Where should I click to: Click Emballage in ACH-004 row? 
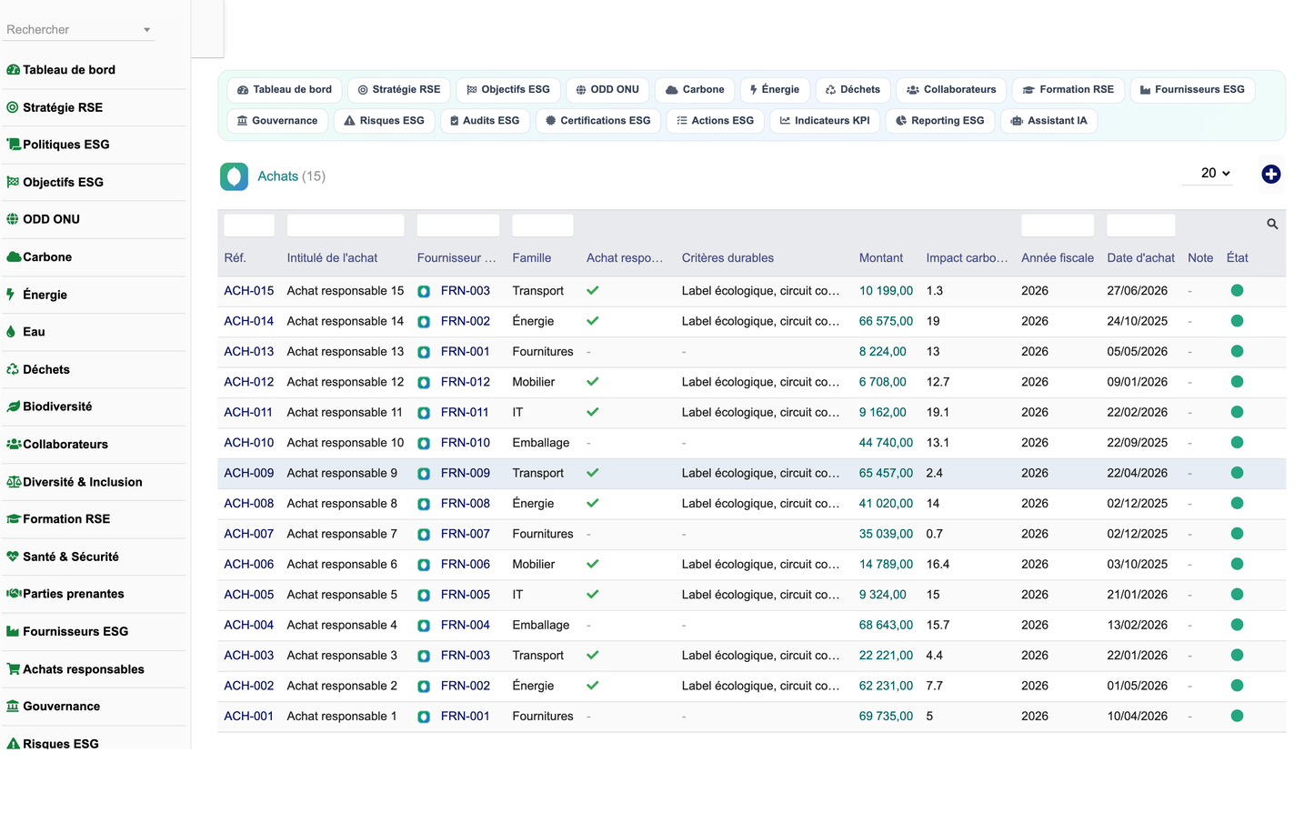point(541,626)
